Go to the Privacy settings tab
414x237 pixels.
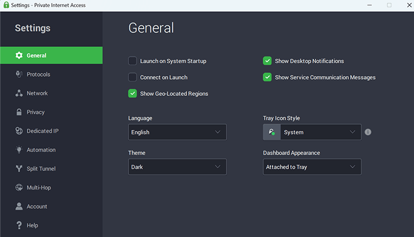pos(51,112)
